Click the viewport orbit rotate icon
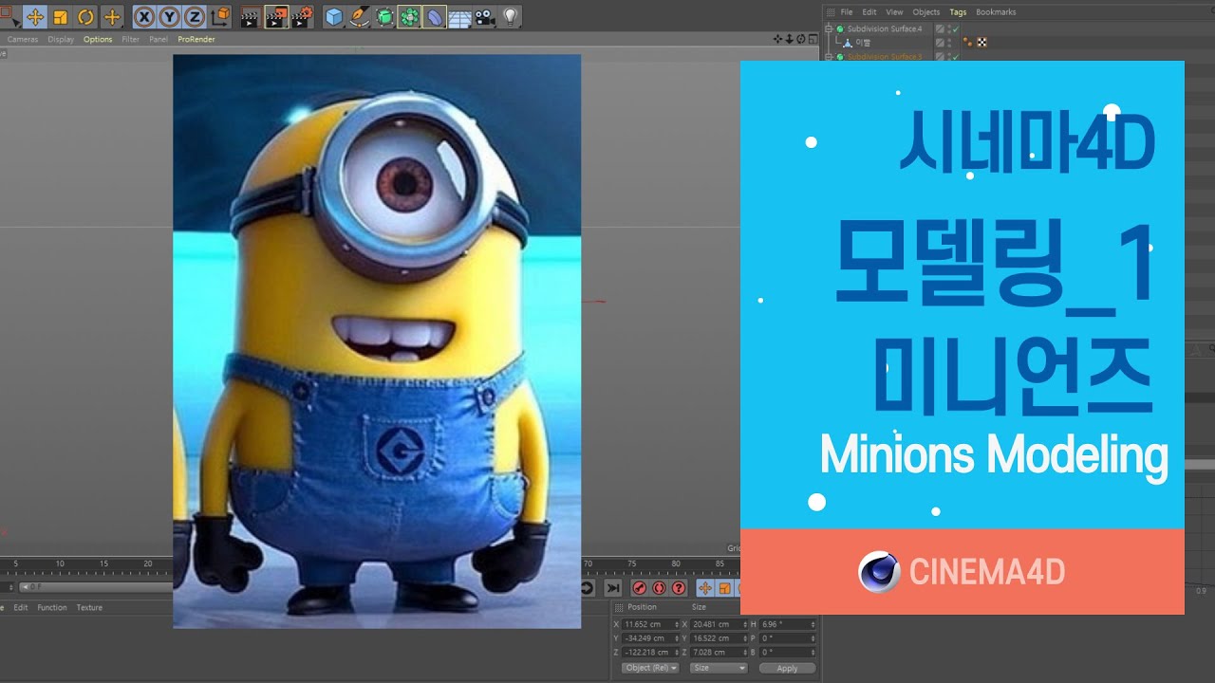 click(801, 39)
